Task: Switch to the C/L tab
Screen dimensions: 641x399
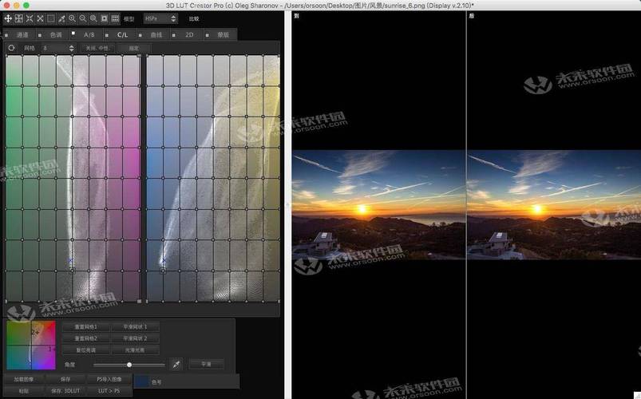Action: 123,35
